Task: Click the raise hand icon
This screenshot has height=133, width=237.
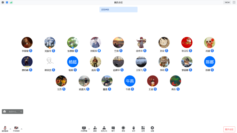Action: (133, 128)
